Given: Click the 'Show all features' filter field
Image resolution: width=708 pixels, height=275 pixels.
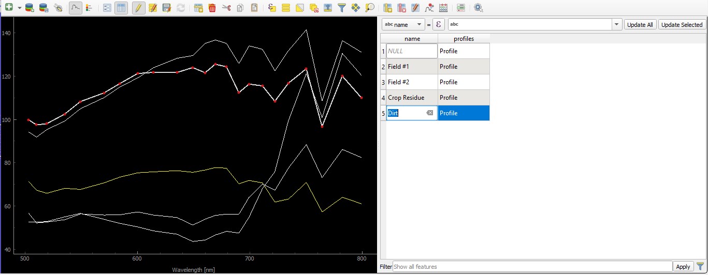Looking at the screenshot, I should pyautogui.click(x=531, y=267).
